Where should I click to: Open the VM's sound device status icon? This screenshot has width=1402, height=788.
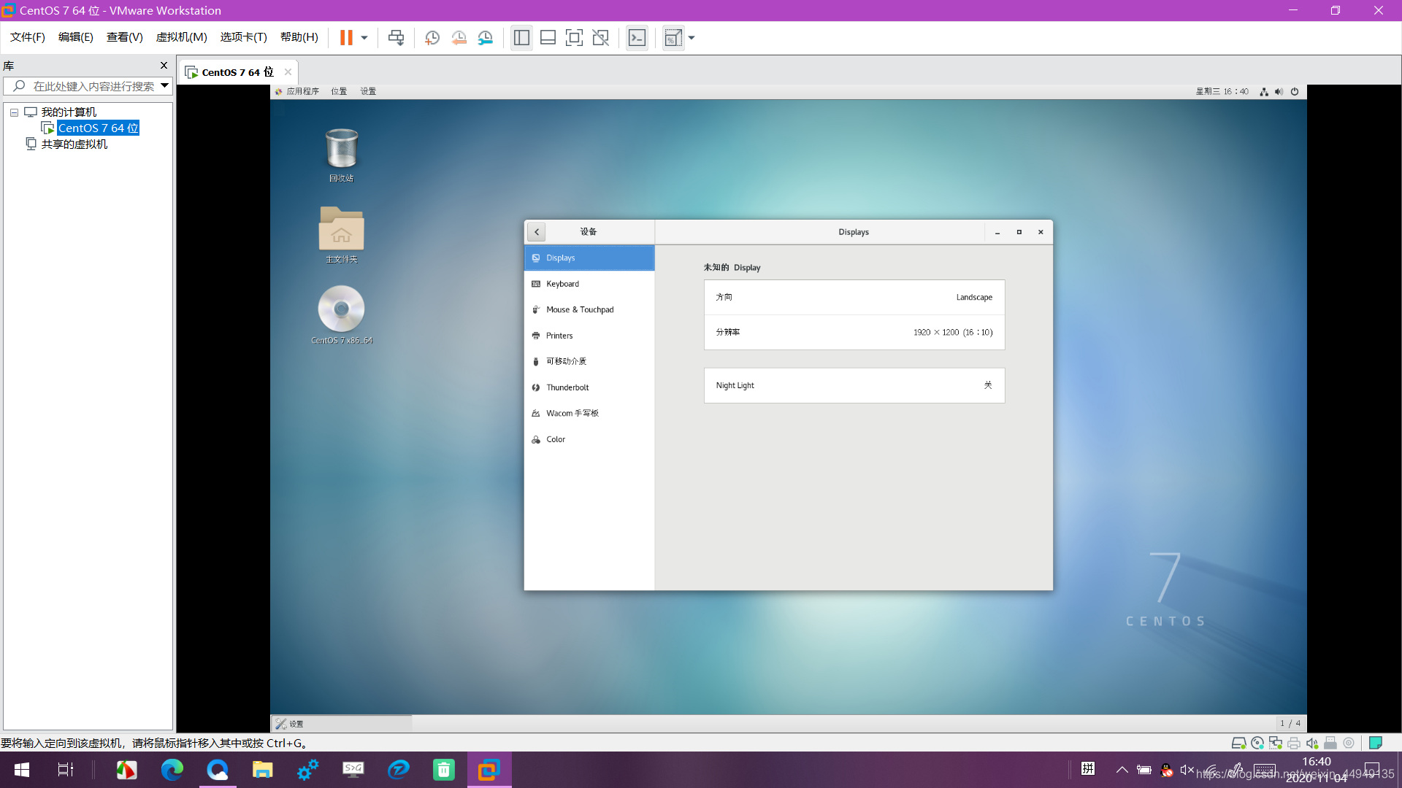pos(1312,743)
